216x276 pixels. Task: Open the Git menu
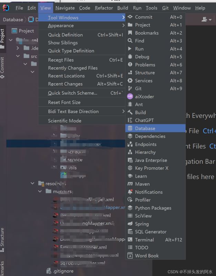165,8
